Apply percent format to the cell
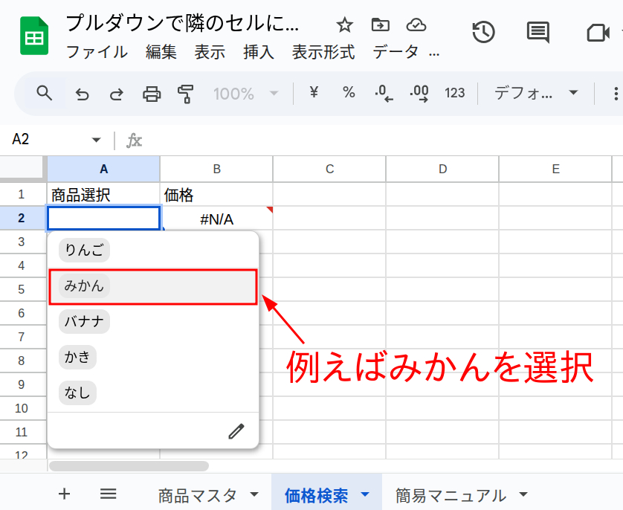The width and height of the screenshot is (623, 510). tap(348, 93)
